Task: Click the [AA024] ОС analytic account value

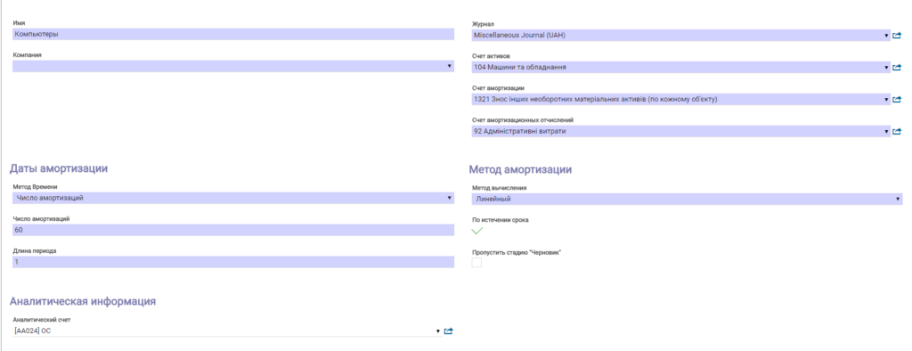Action: tap(33, 331)
